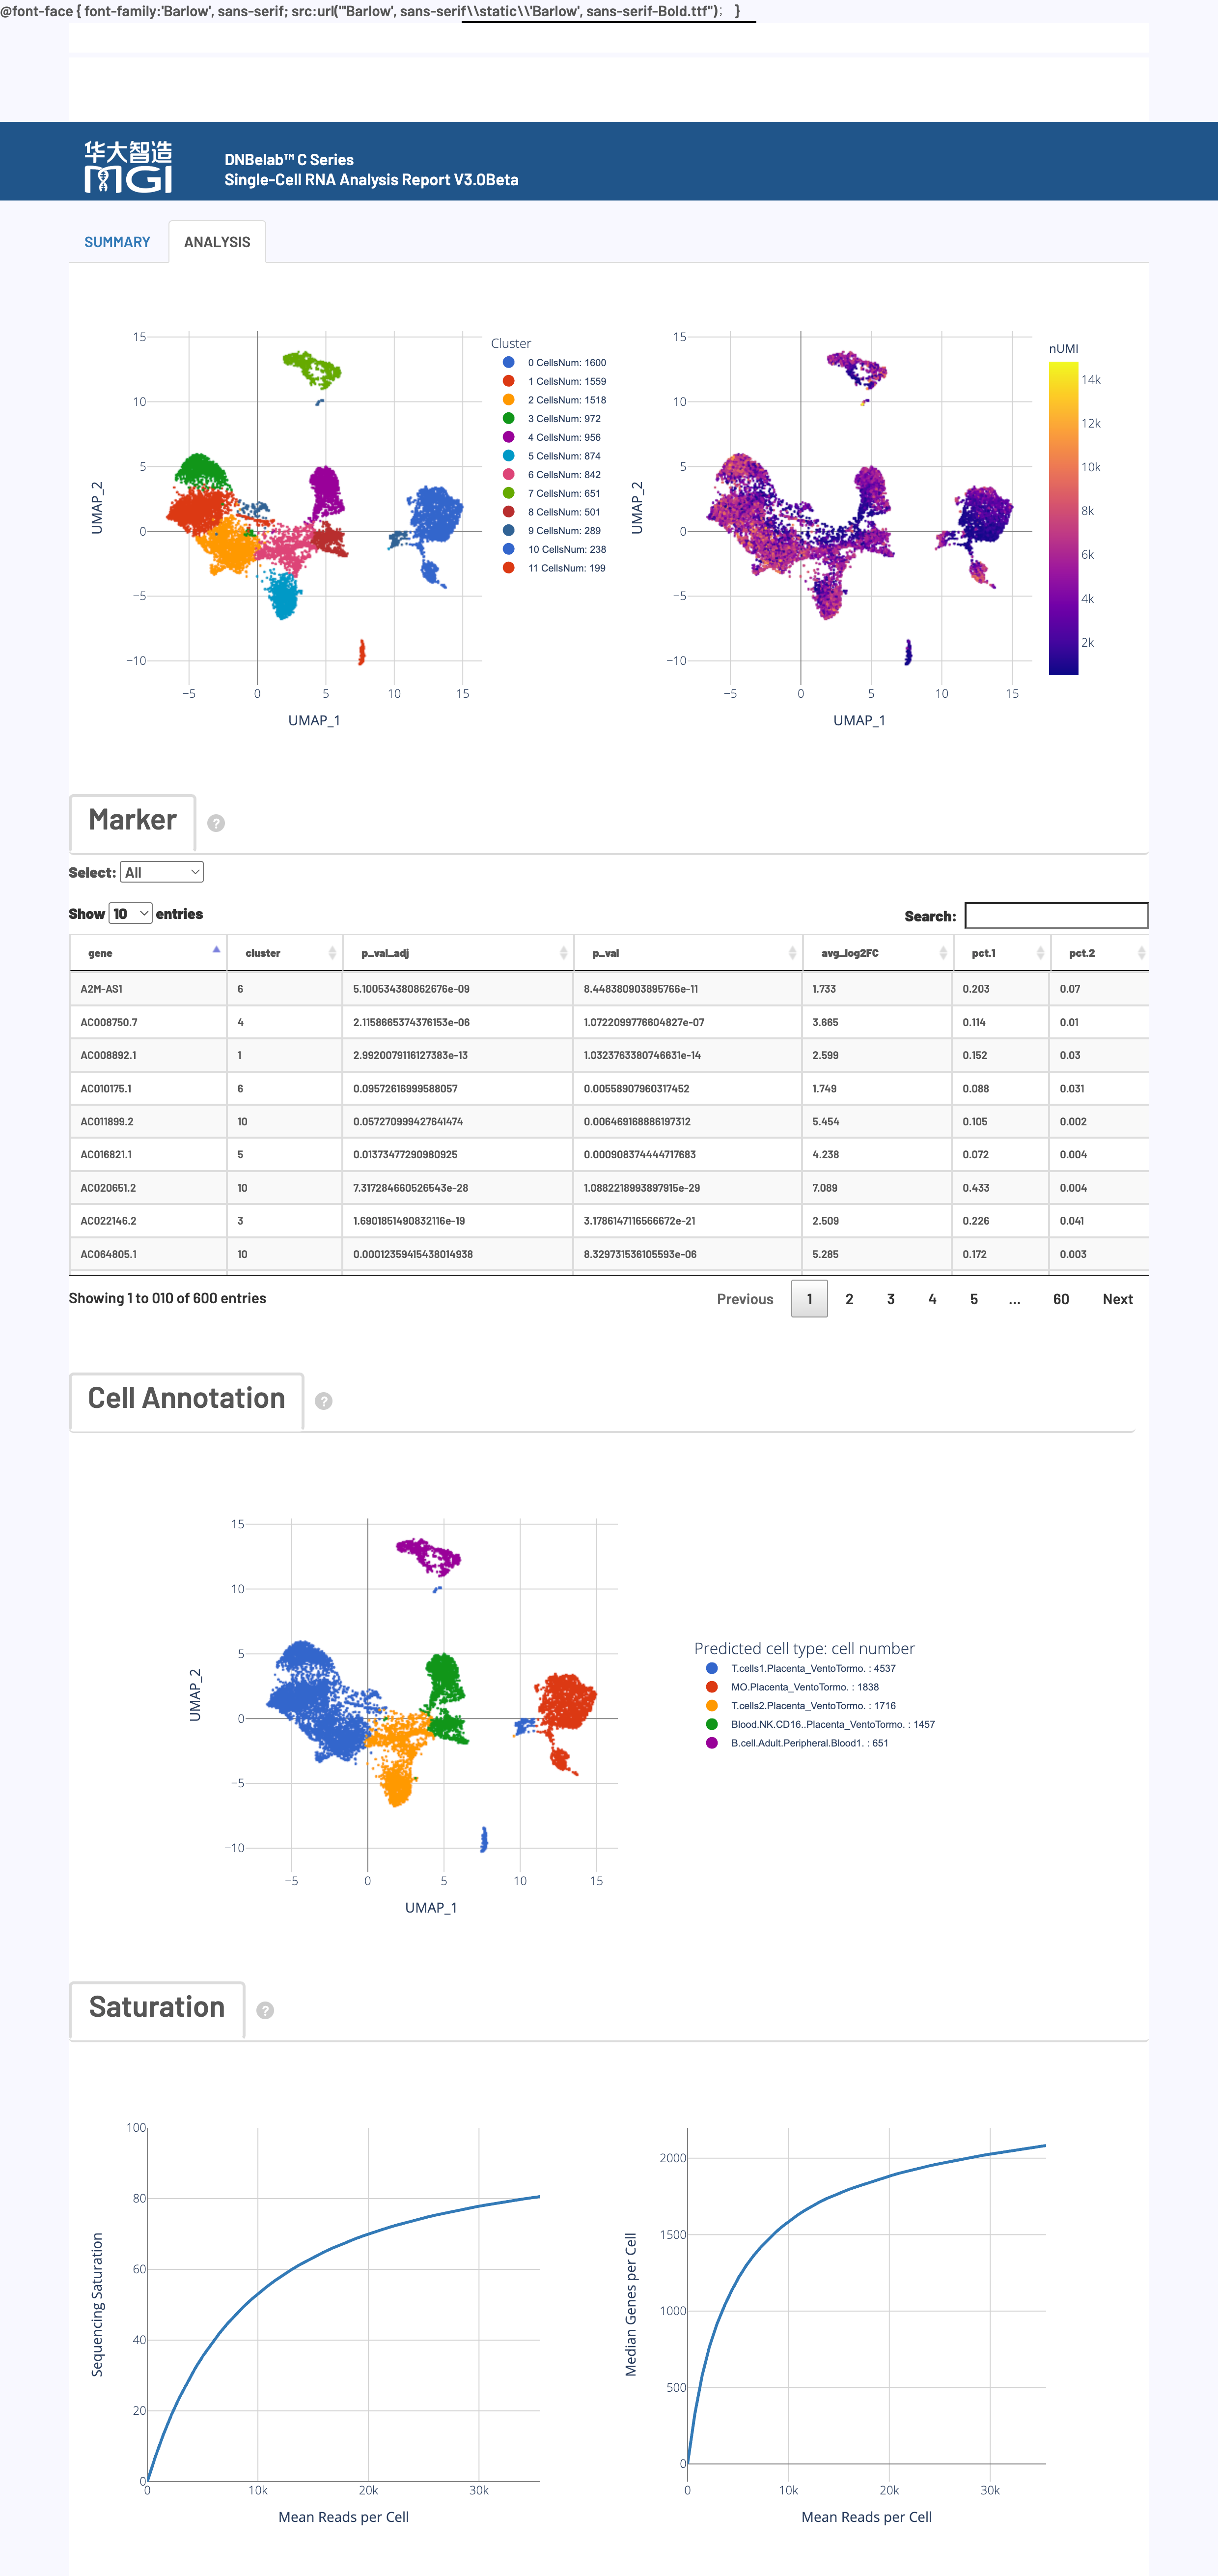
Task: Click the Marker section help icon
Action: click(217, 824)
